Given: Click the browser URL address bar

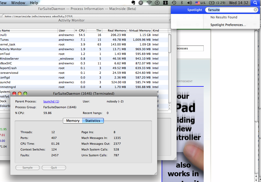Looking at the screenshot, I should tap(85, 16).
